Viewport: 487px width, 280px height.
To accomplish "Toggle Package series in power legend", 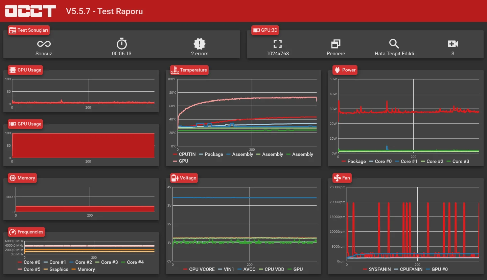I will 354,161.
